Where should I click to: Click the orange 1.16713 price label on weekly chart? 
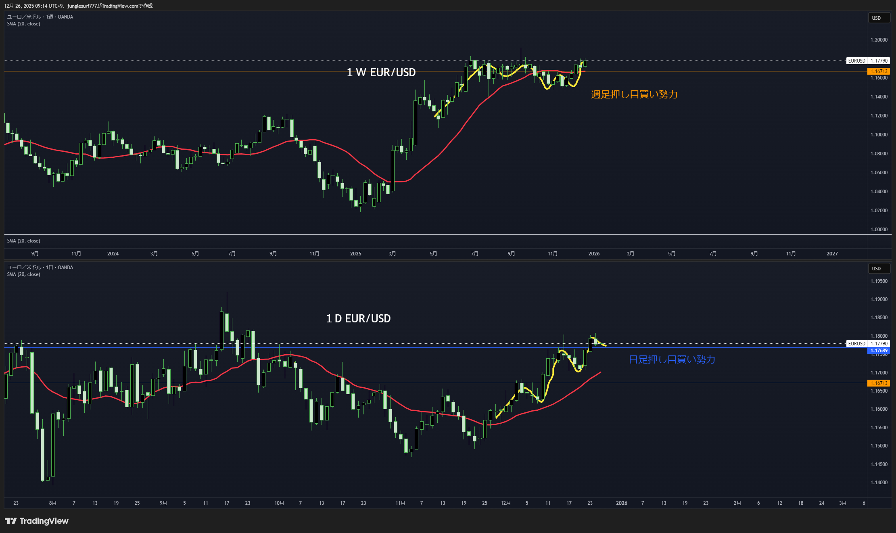click(x=879, y=71)
